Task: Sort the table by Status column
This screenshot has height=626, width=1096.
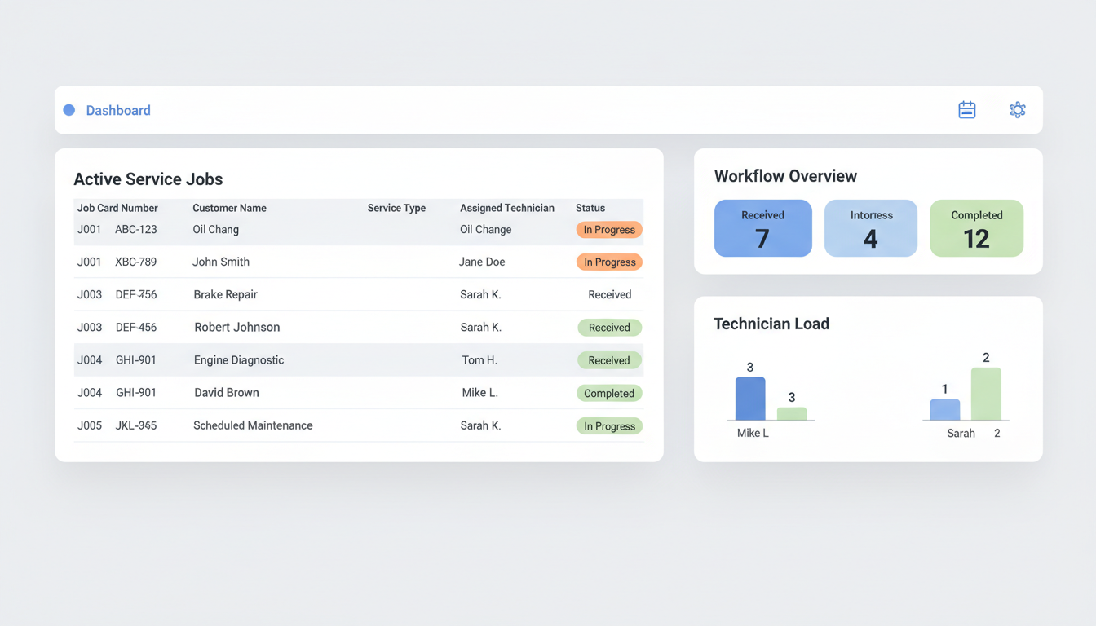Action: point(590,208)
